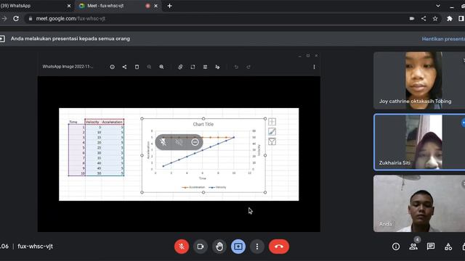Click the chart filters funnel button

click(272, 141)
